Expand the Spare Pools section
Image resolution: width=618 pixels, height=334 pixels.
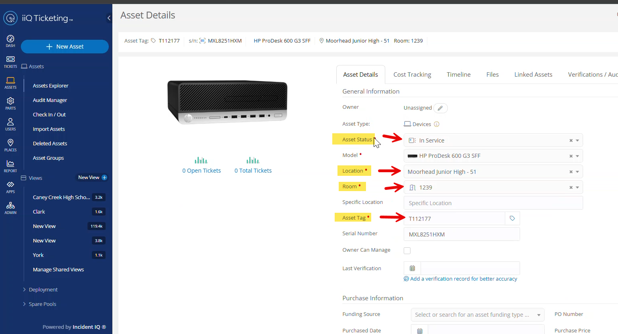click(x=42, y=304)
